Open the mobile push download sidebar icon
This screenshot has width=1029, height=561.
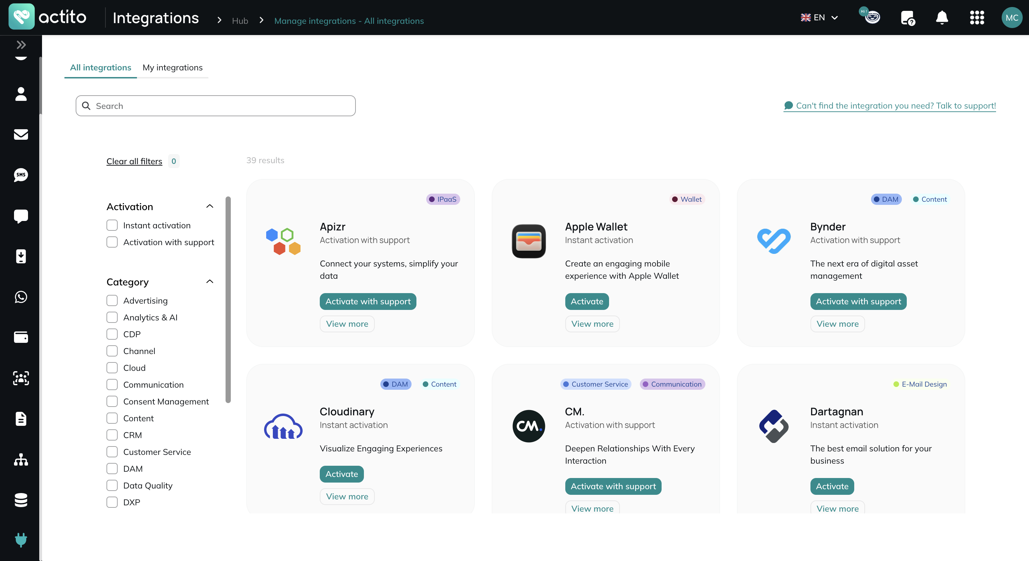[x=21, y=256]
